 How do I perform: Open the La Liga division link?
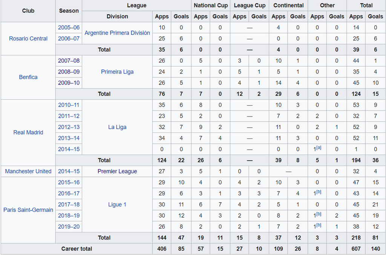117,127
